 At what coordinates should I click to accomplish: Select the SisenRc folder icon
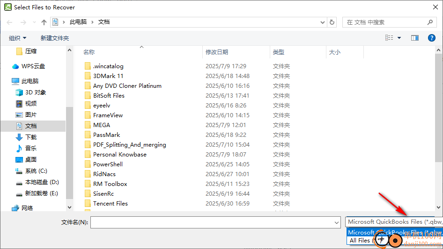tap(88, 194)
